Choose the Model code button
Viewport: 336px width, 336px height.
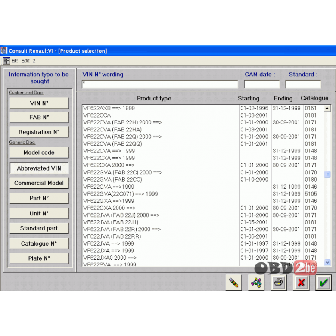[x=39, y=152]
